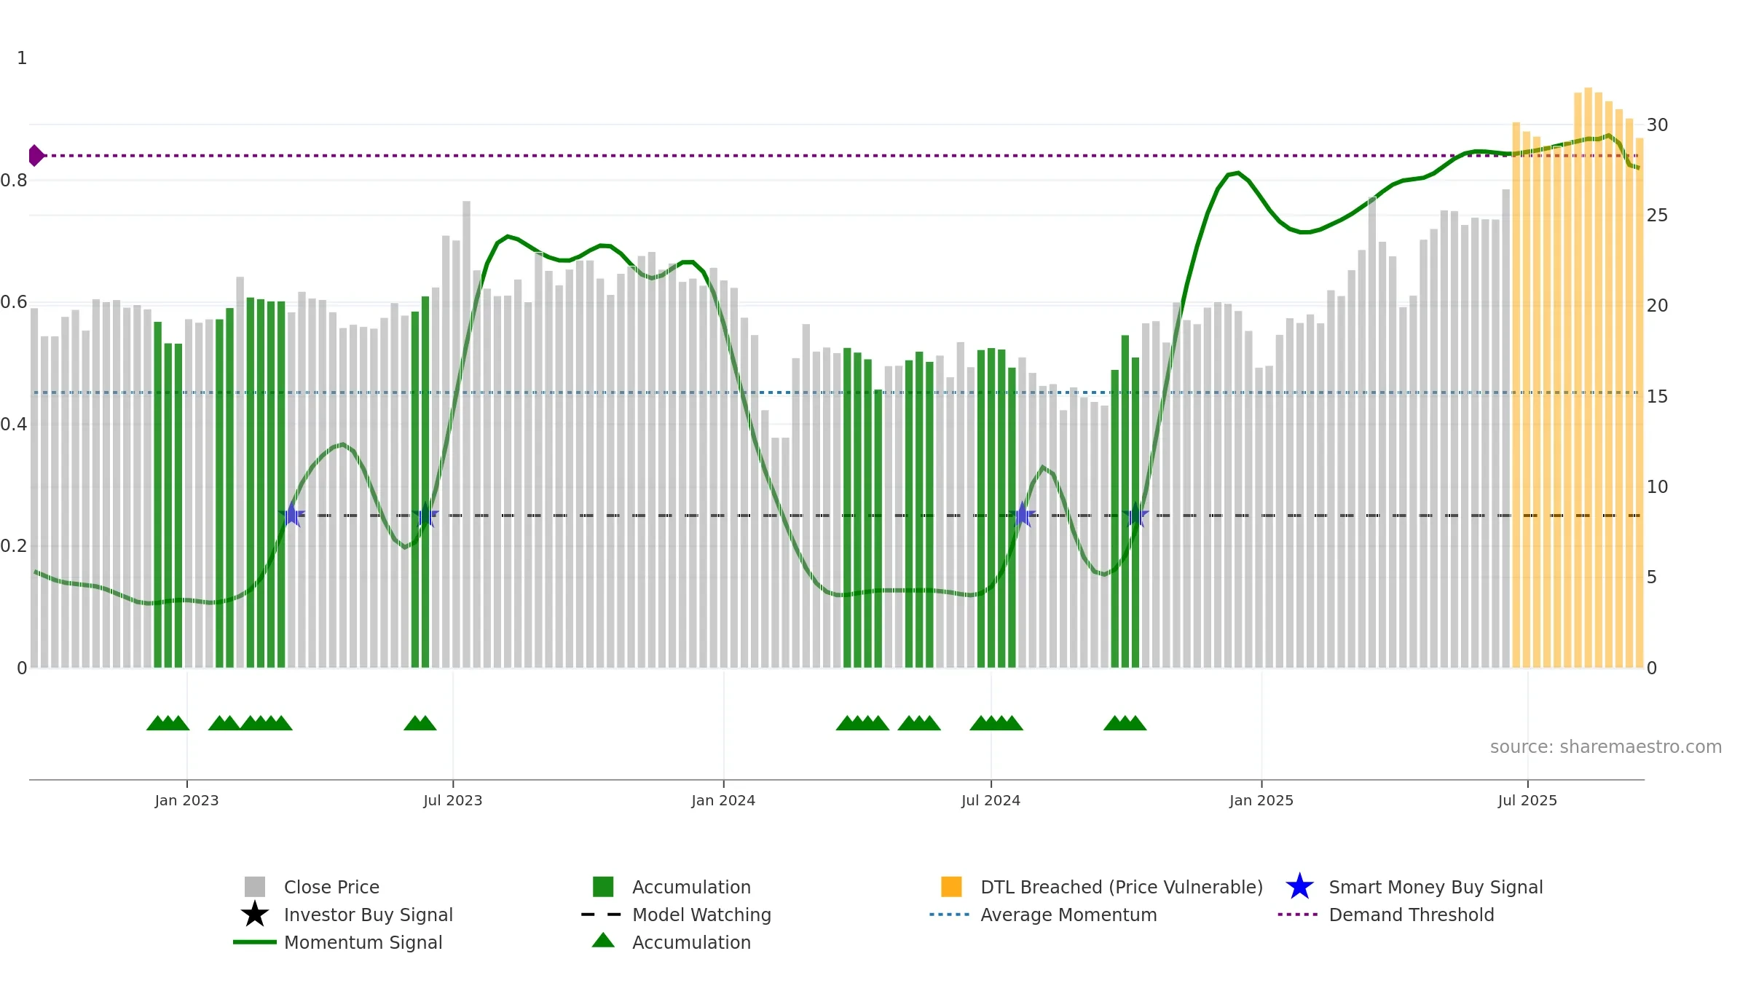Click the Jan 2023 axis label
1748x983 pixels.
[186, 800]
